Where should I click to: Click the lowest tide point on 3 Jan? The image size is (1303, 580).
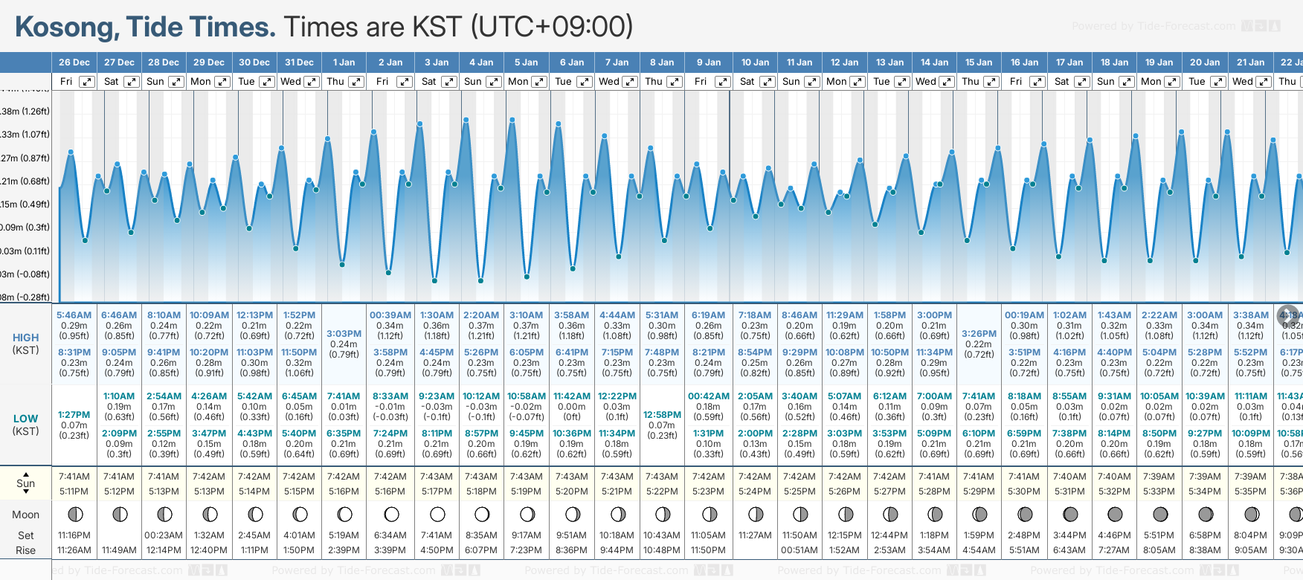[x=434, y=280]
